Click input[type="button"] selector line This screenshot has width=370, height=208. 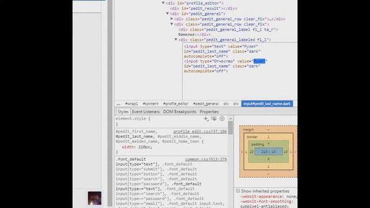pos(140,174)
